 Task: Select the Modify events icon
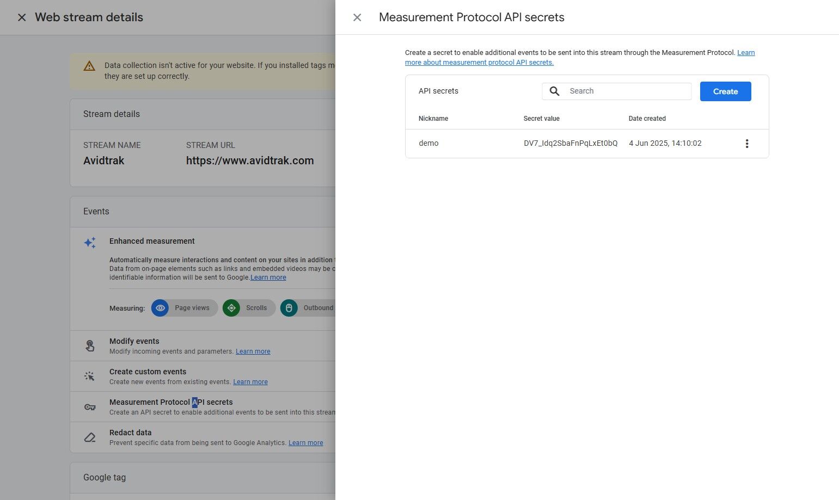click(90, 345)
